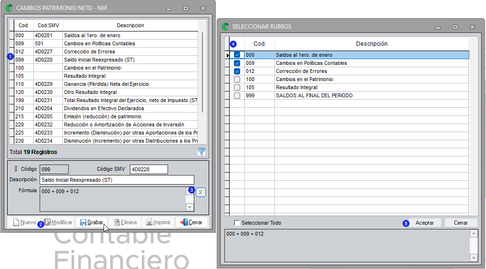Screen dimensions: 486x269
Task: Maximize the Seleccionar Rubros window
Action: (x=455, y=27)
